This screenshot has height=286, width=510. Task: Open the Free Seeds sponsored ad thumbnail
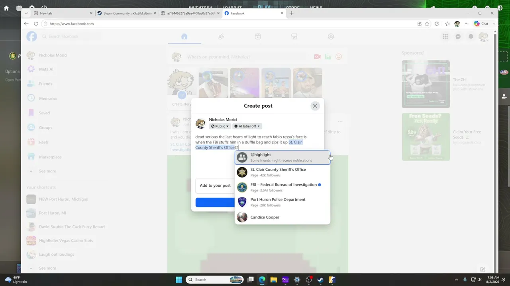(x=426, y=137)
